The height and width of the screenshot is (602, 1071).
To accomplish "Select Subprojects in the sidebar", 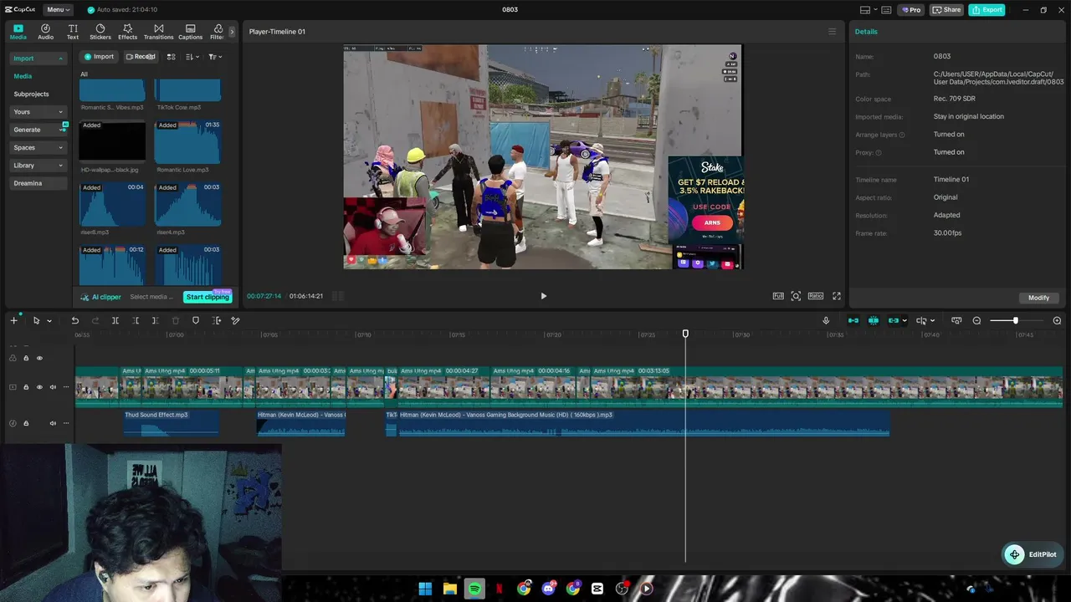I will click(31, 94).
